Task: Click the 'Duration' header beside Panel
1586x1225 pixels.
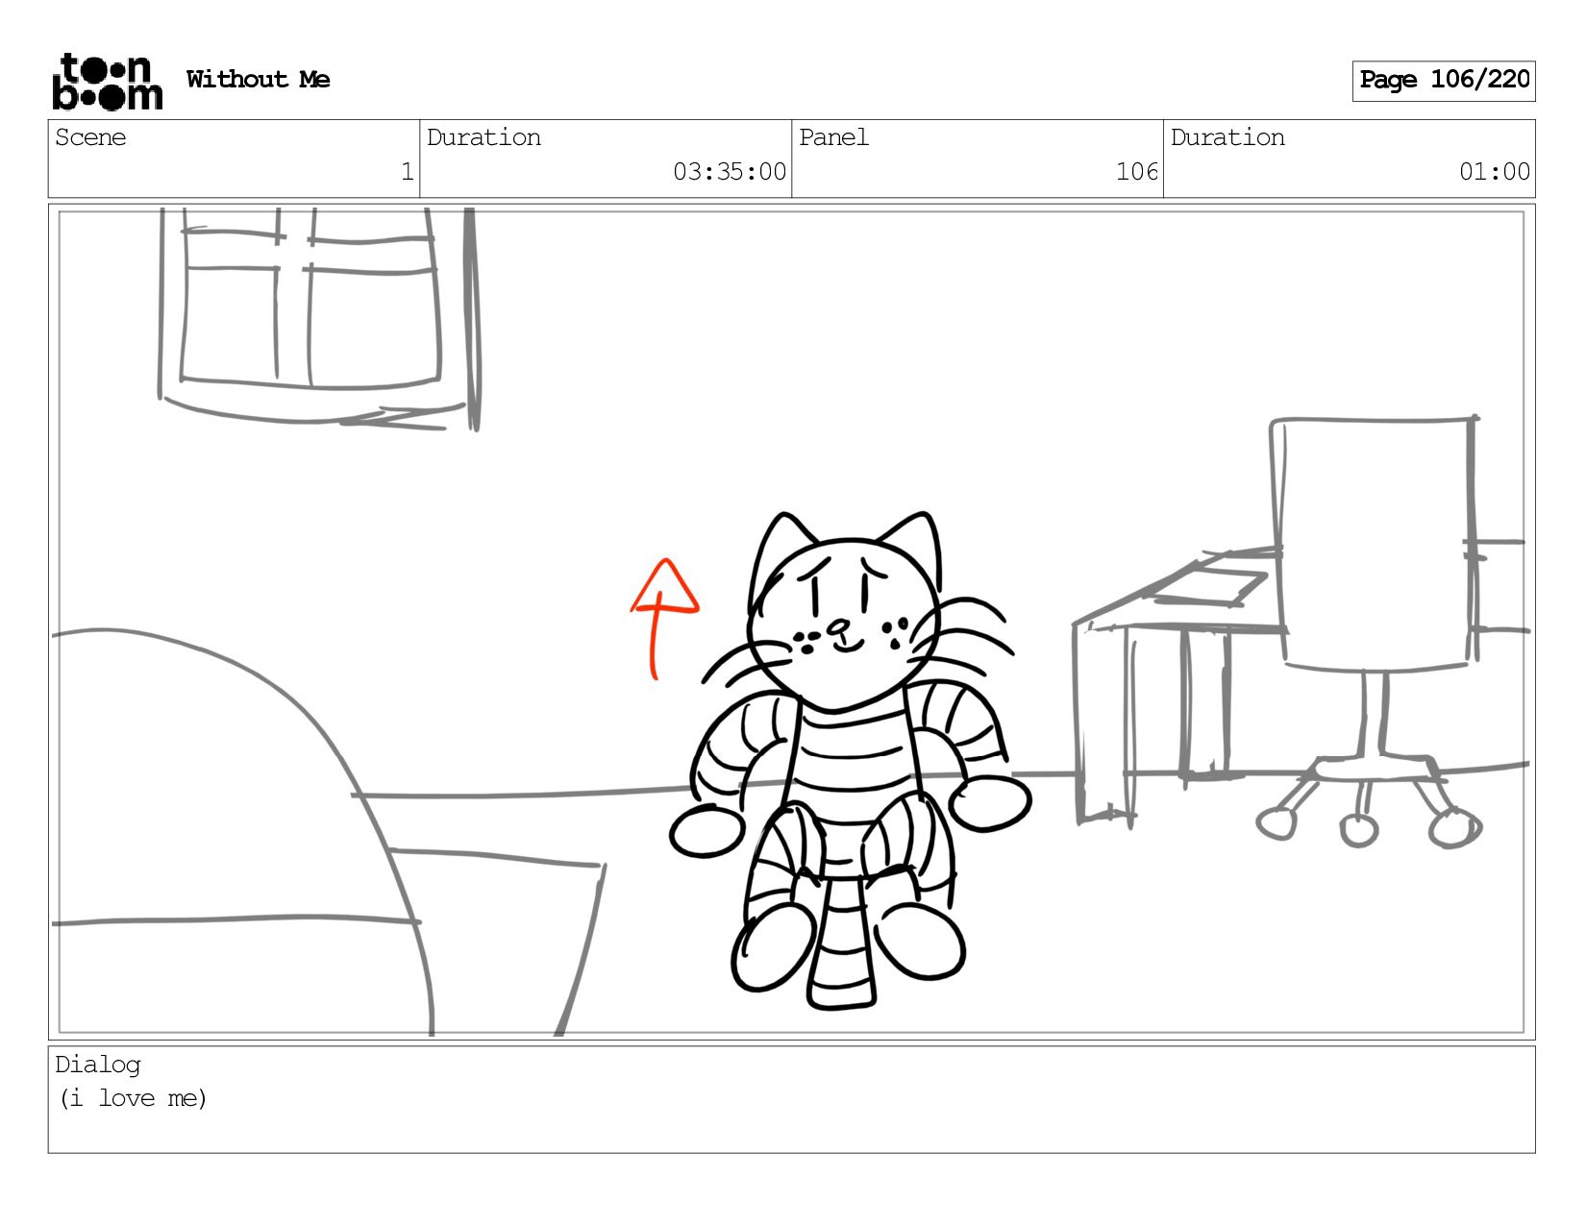Action: (x=1227, y=137)
